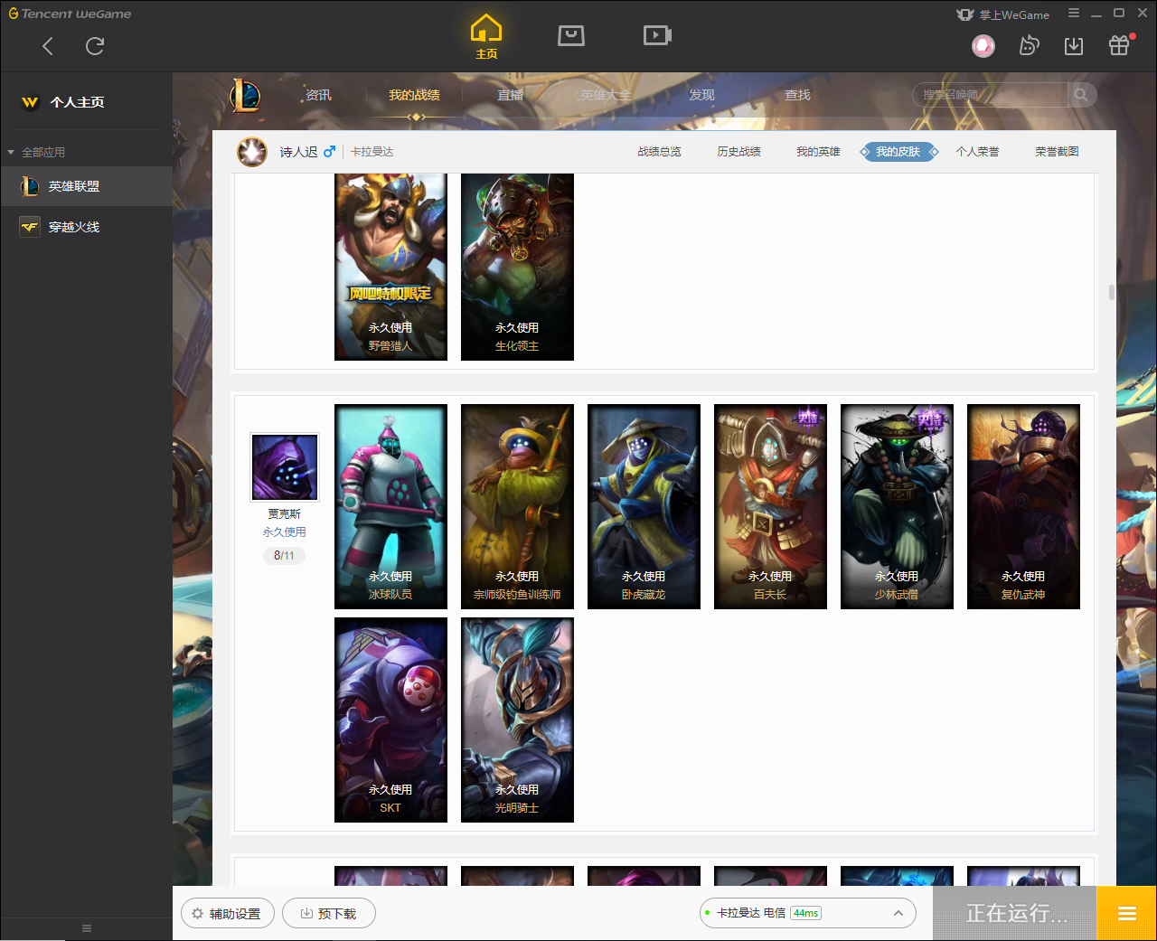Open the hamburger menu in title bar
The width and height of the screenshot is (1157, 941).
(1074, 13)
